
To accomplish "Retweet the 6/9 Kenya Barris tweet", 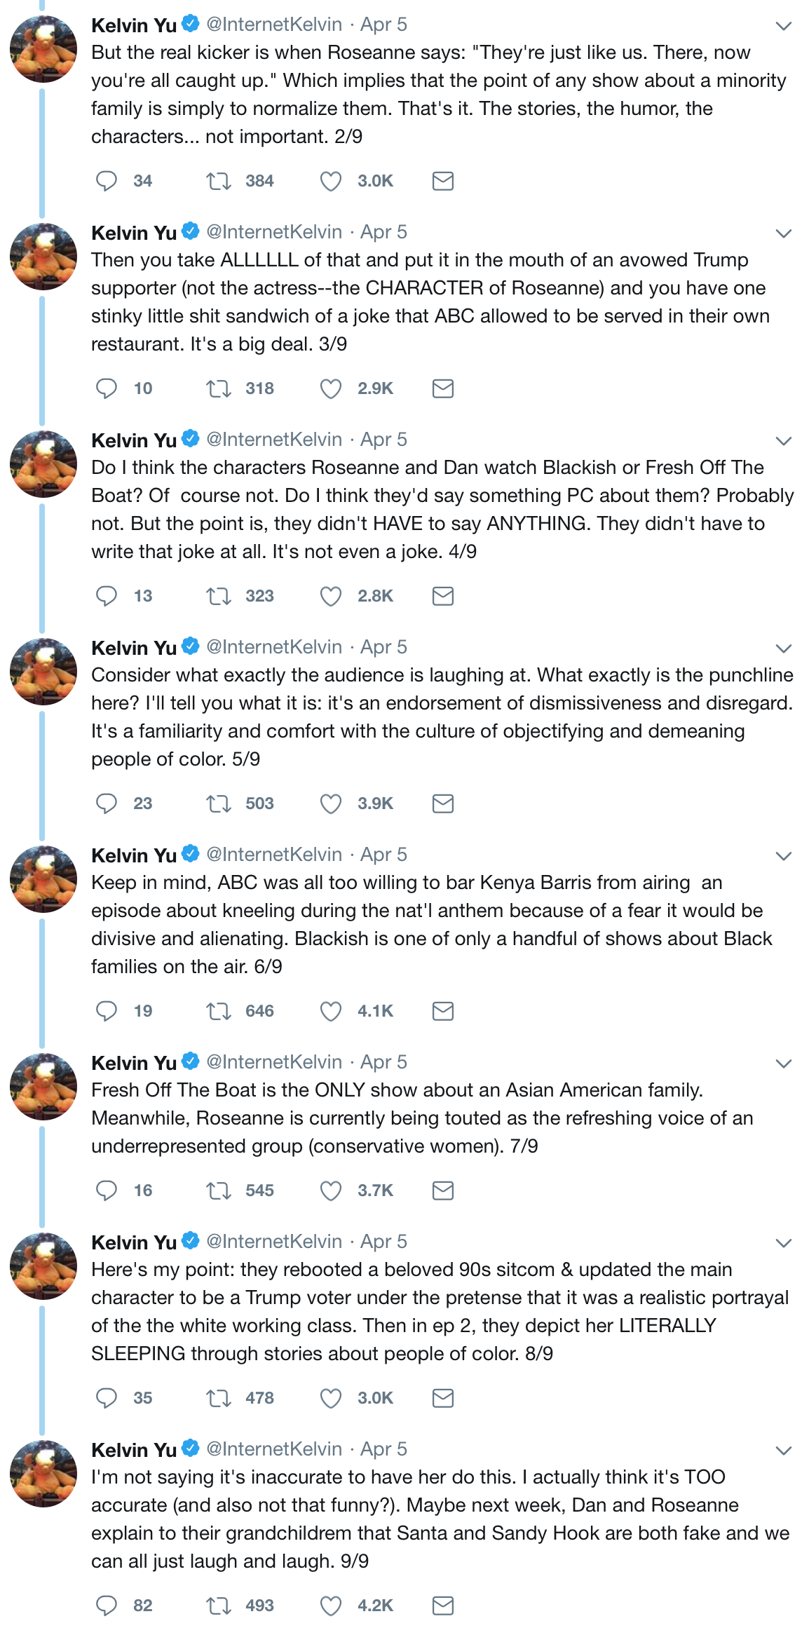I will pos(219,1011).
